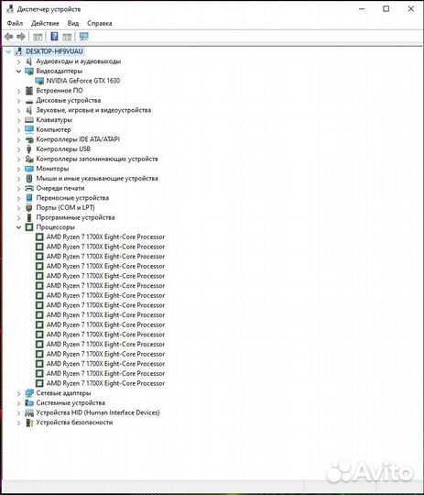This screenshot has width=424, height=495.
Task: Collapse the Процессоры category
Action: (19, 227)
